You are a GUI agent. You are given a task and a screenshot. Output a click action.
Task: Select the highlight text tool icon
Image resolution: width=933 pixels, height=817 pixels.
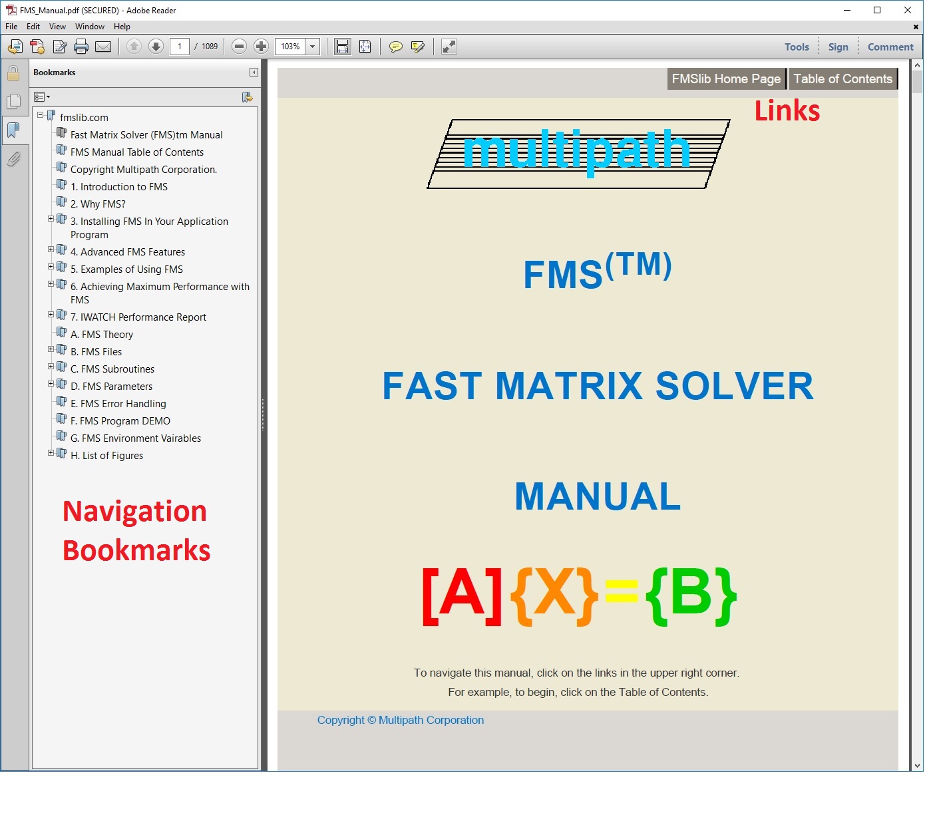418,47
